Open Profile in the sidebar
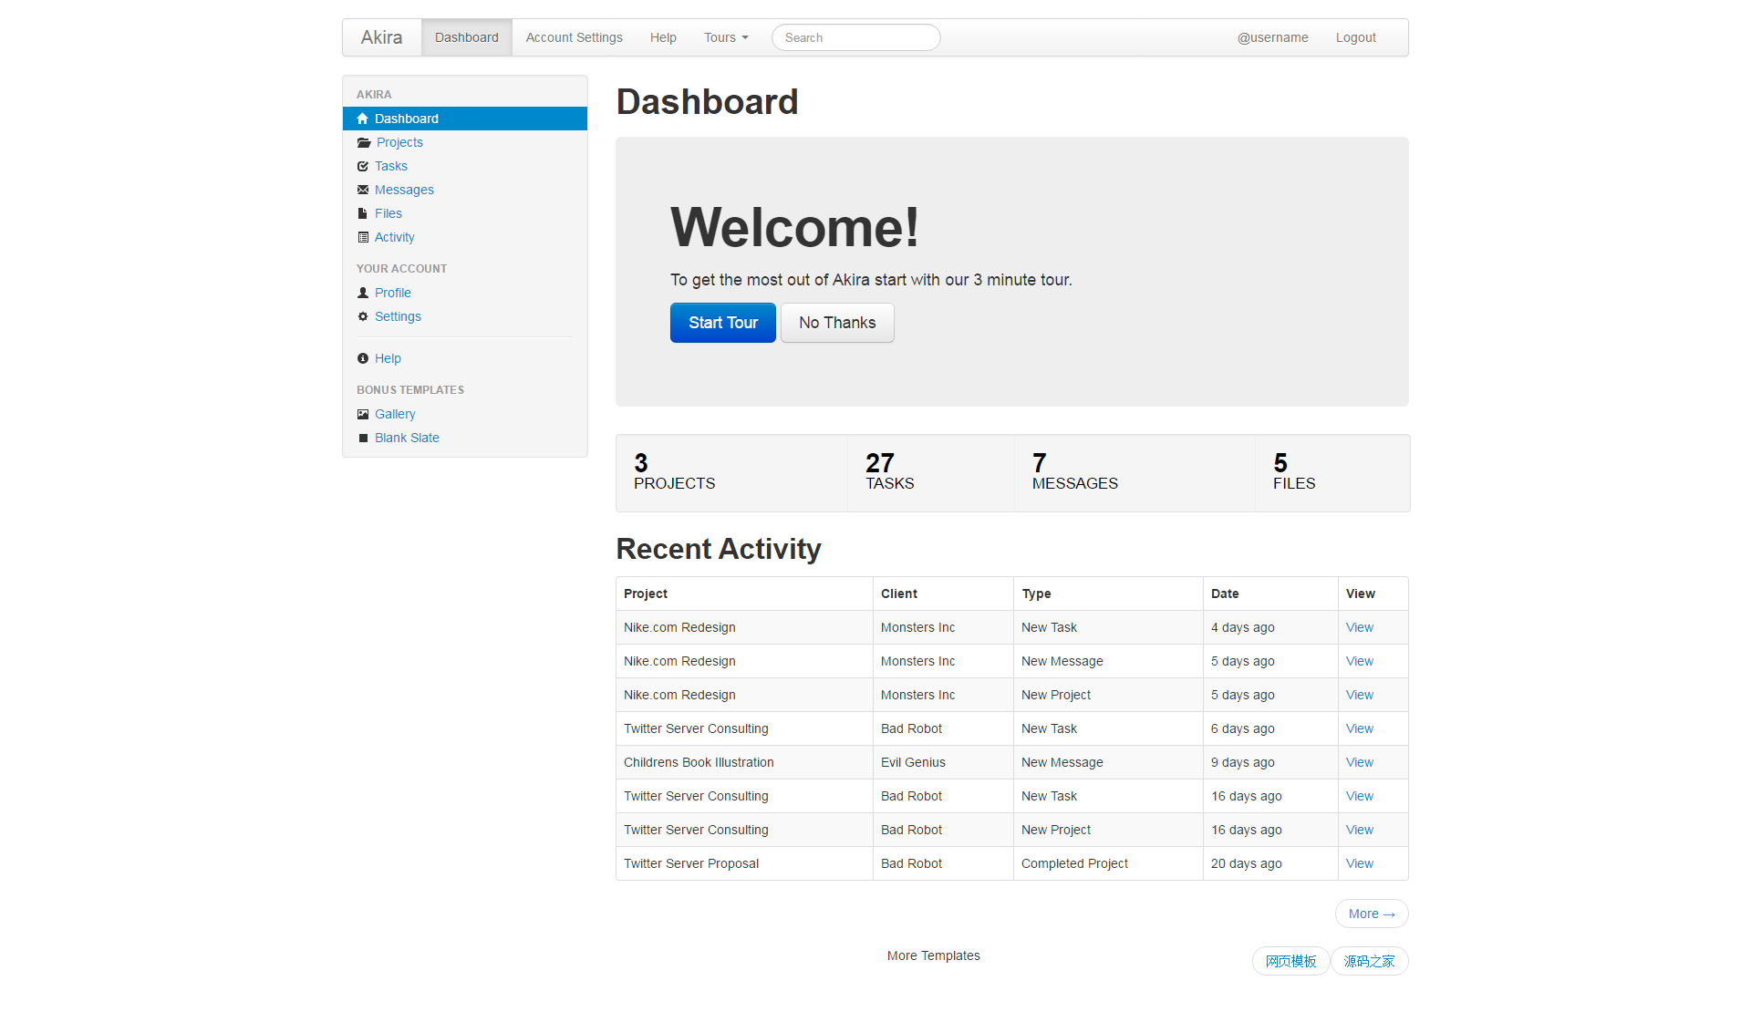This screenshot has width=1751, height=1012. tap(393, 293)
